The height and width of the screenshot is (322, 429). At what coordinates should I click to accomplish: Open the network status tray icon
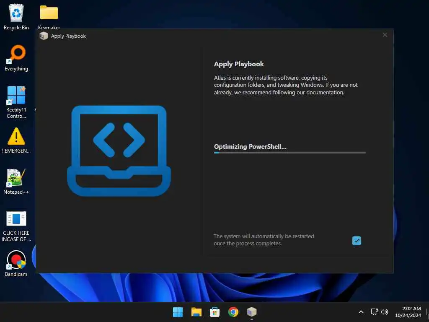coord(374,312)
